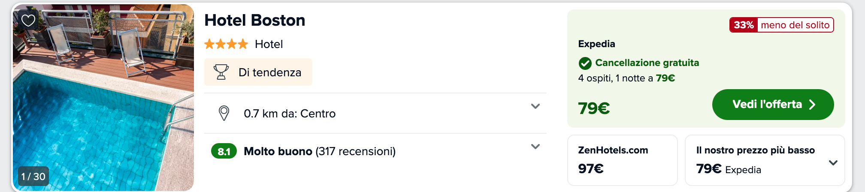Click the Expedia 79€ price

point(594,108)
